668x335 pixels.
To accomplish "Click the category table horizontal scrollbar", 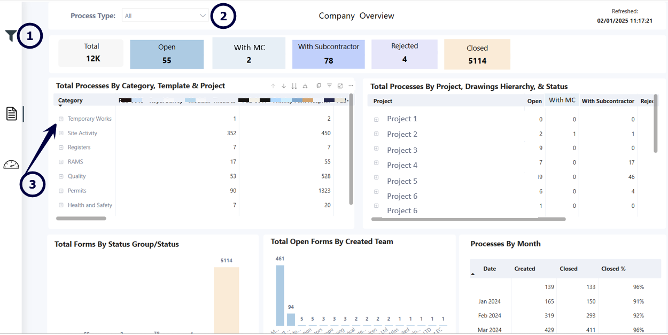I will click(81, 218).
